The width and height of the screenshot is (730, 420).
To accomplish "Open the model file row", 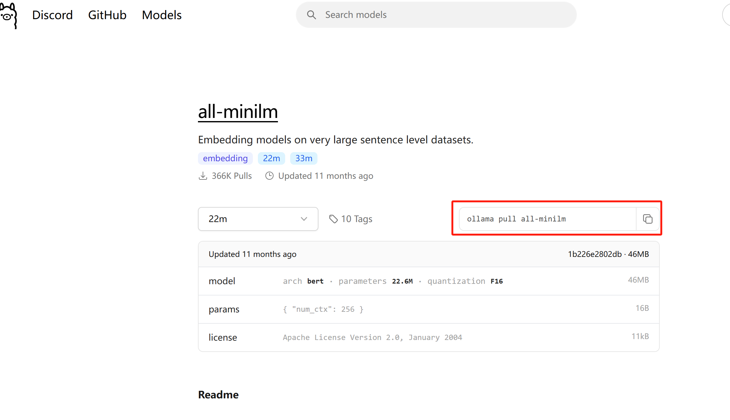I will tap(429, 281).
